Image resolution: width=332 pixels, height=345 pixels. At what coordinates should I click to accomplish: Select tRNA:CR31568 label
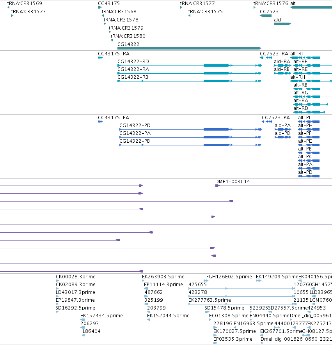coord(119,12)
